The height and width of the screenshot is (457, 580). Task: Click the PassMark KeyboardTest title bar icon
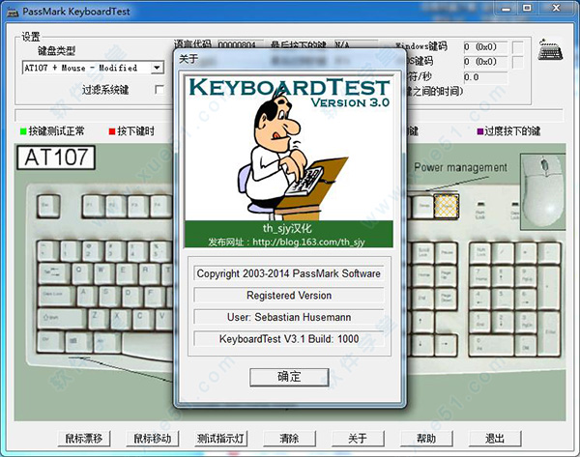pyautogui.click(x=13, y=12)
